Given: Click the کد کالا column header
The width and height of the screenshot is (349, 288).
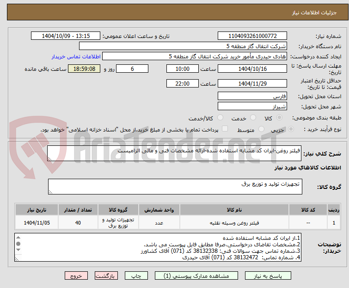Looking at the screenshot, I should click(x=308, y=210).
